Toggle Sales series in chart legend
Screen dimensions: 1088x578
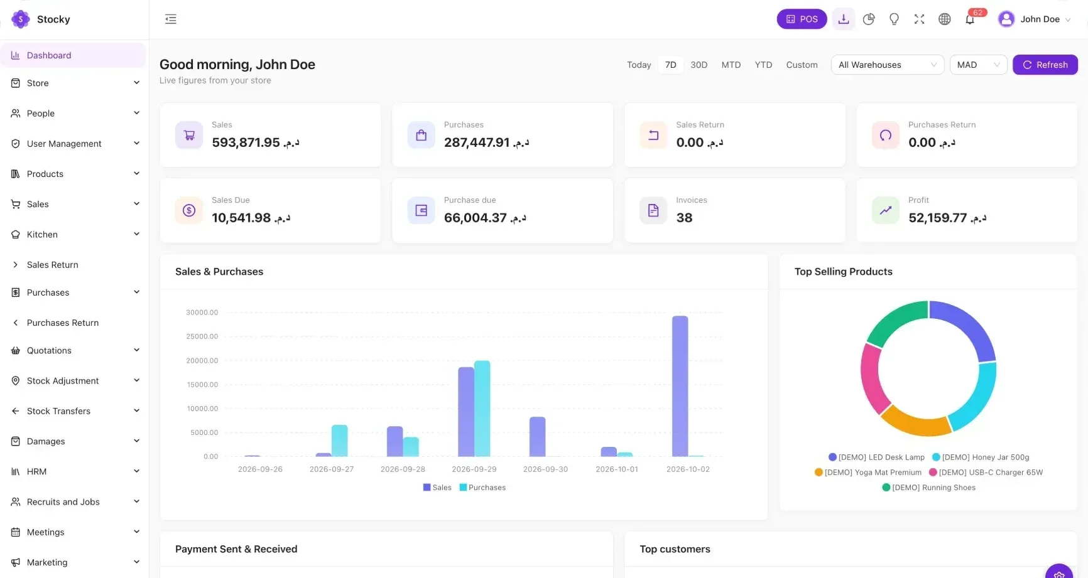coord(437,488)
